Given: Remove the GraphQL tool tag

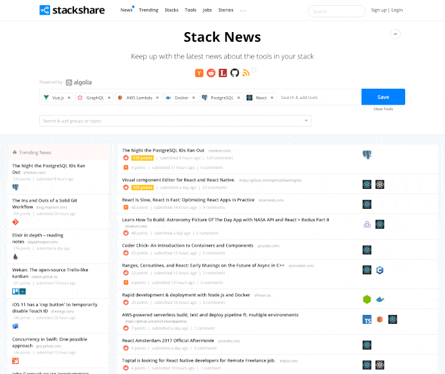Looking at the screenshot, I should point(109,98).
